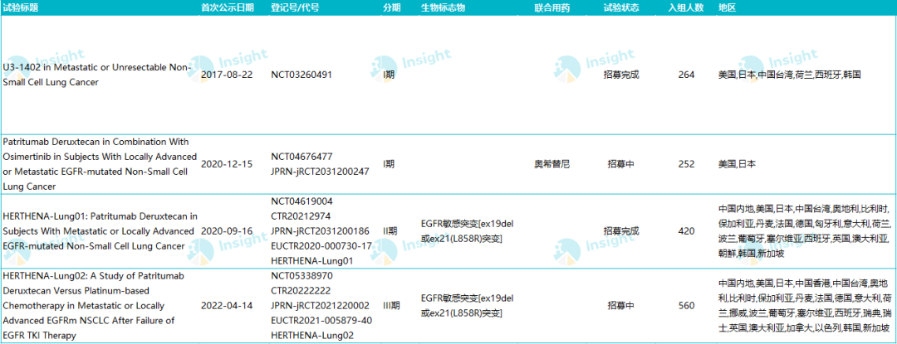The width and height of the screenshot is (897, 344).
Task: Click the III期 phase cell
Action: (x=391, y=305)
